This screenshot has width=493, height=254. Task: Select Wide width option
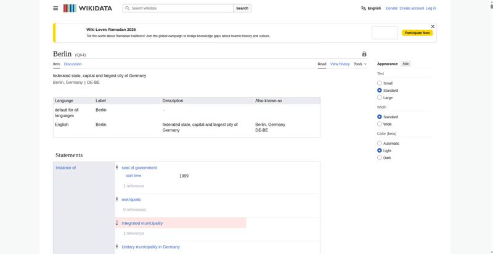pos(380,124)
